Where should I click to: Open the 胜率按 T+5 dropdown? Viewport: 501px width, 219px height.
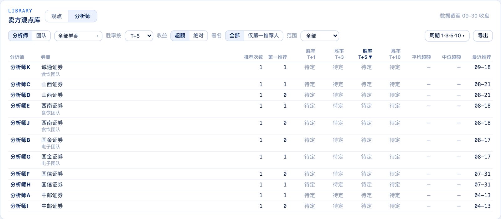[139, 36]
